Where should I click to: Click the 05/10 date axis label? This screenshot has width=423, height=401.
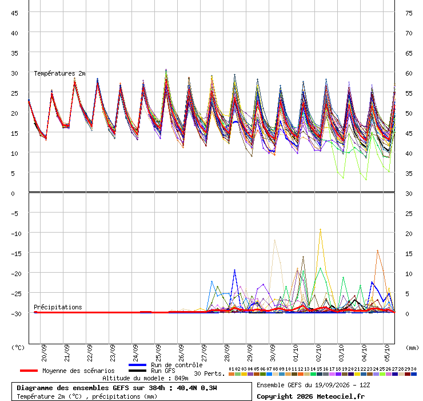(387, 353)
